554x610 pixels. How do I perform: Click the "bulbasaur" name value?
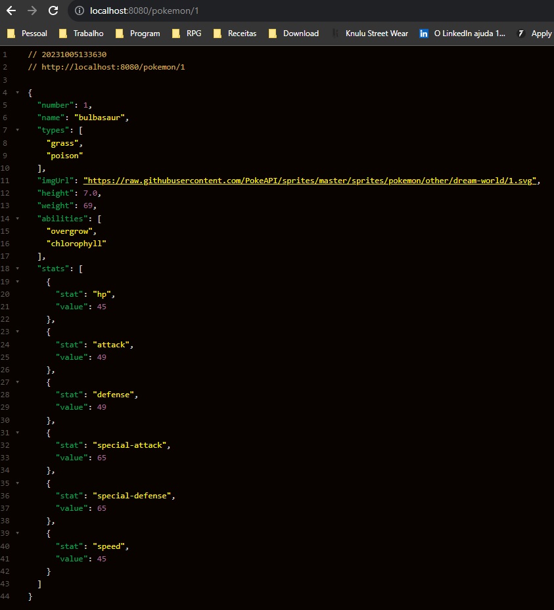(x=99, y=118)
